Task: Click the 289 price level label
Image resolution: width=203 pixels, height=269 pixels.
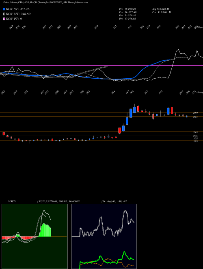Action: pyautogui.click(x=195, y=113)
